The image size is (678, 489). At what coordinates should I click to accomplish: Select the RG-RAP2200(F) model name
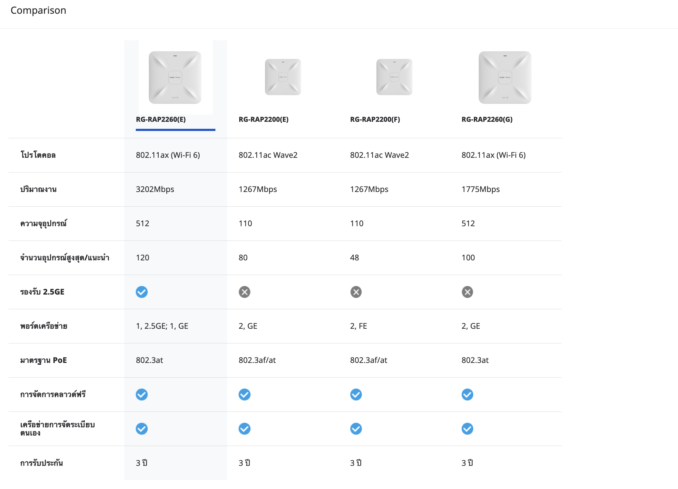tap(375, 119)
